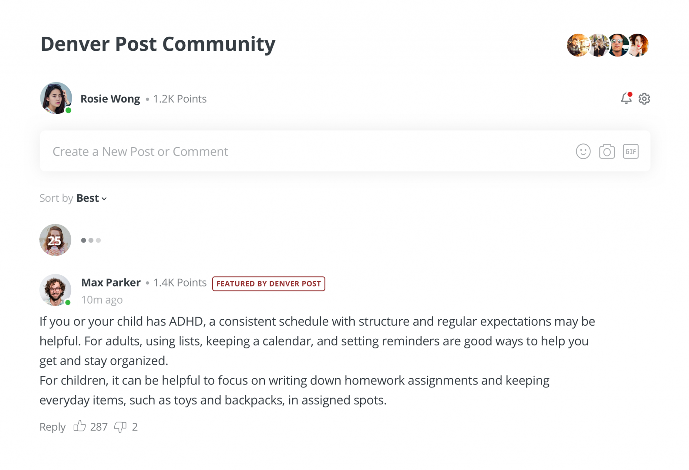Dislike Max Parker's comment with thumbs down
Image resolution: width=689 pixels, height=470 pixels.
[120, 427]
